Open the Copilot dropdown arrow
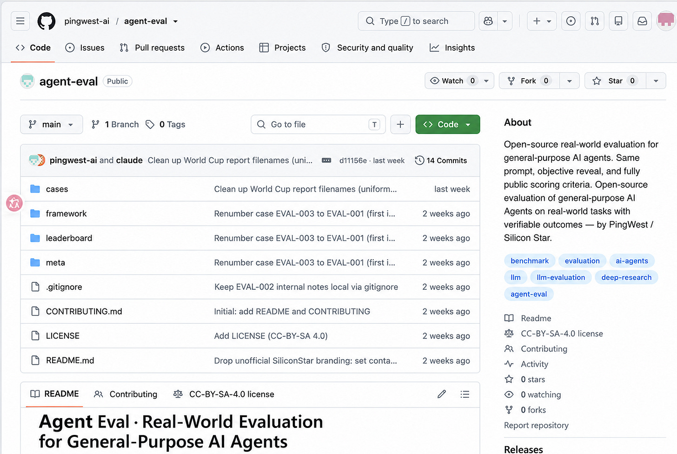Viewport: 677px width, 454px height. point(504,21)
